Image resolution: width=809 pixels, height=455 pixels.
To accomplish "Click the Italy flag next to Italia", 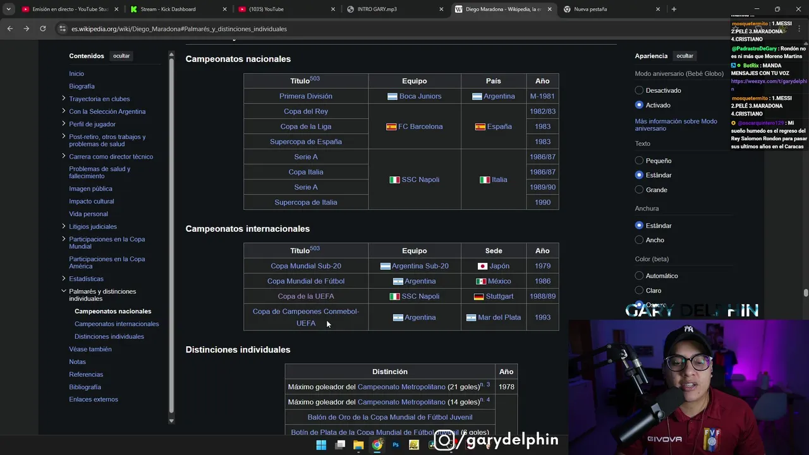I will (485, 179).
